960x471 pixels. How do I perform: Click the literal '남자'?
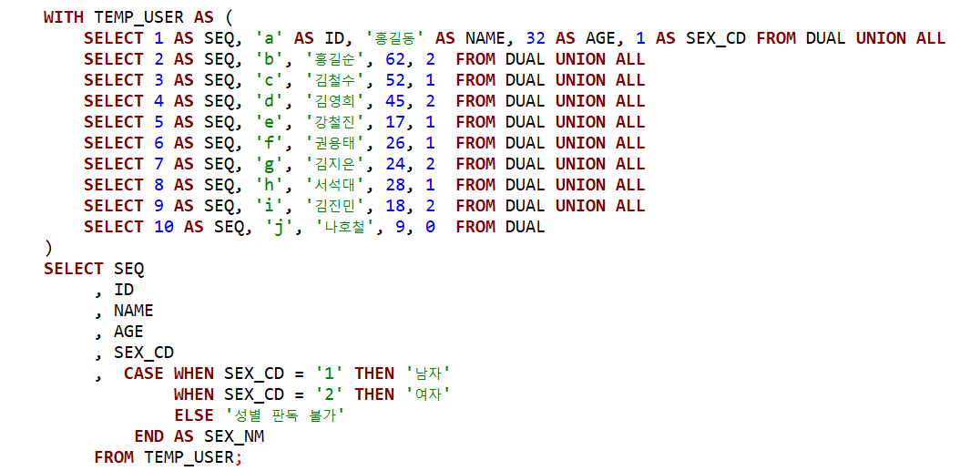[x=429, y=373]
